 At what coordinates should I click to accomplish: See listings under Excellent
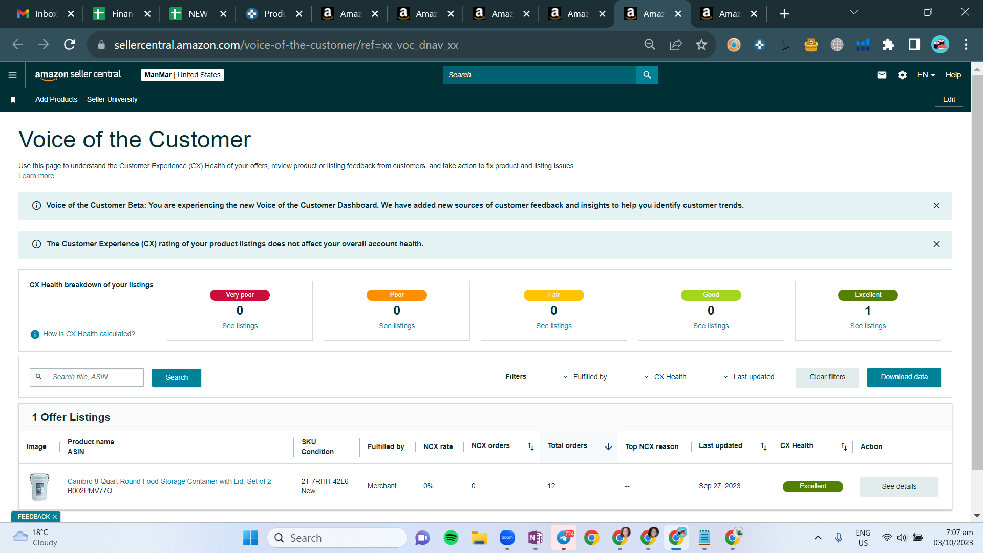(x=868, y=326)
